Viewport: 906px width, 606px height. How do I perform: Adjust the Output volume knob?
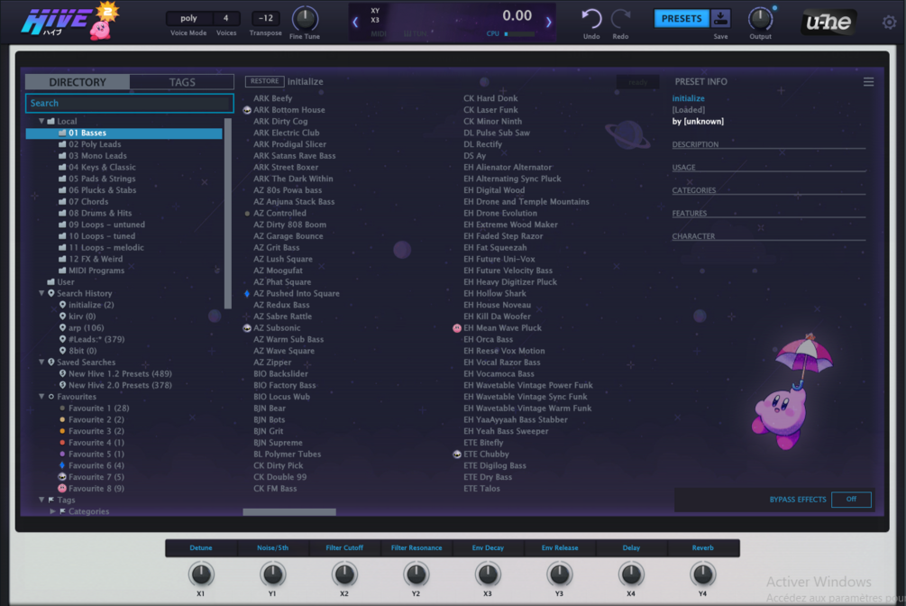760,19
